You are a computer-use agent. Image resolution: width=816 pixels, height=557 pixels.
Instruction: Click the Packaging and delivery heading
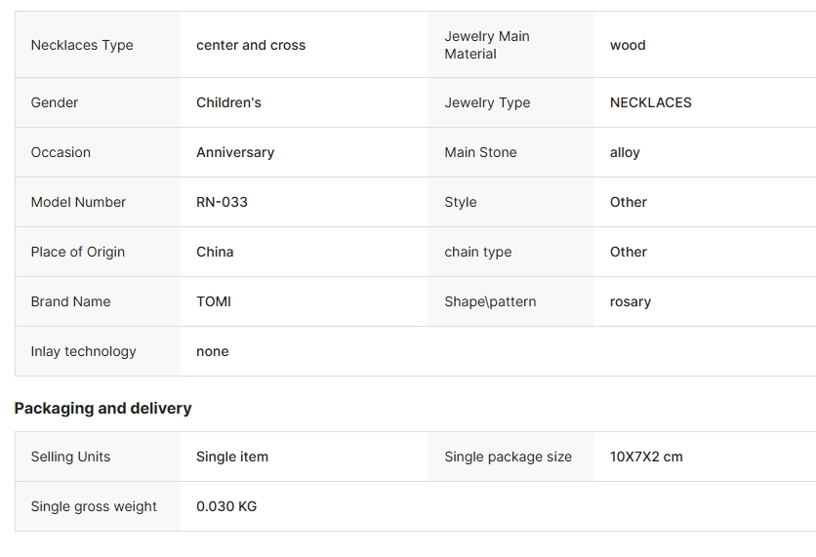[102, 408]
